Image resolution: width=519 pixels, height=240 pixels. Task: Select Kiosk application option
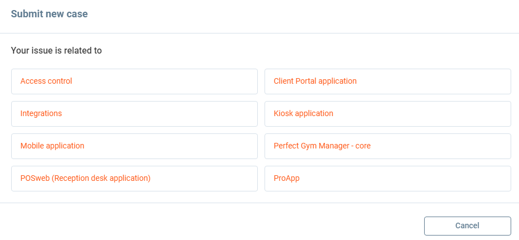point(387,114)
